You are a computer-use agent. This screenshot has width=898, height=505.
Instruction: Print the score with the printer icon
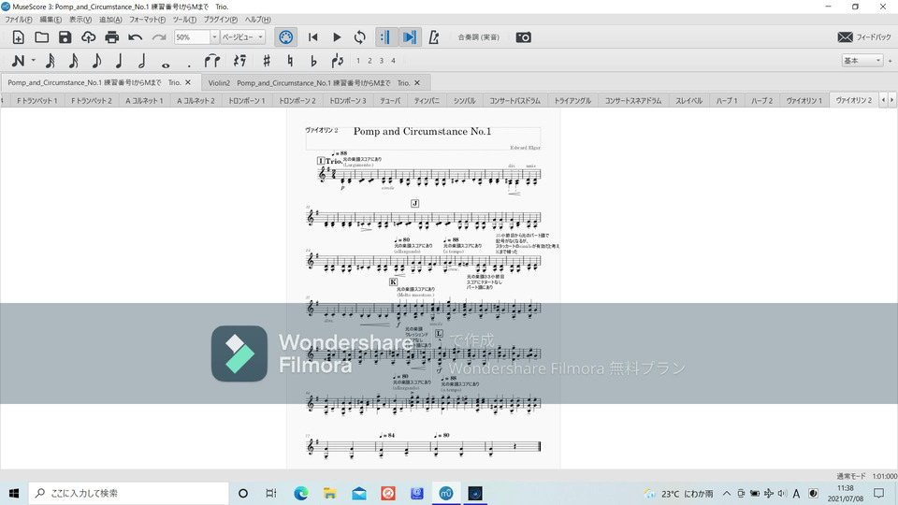coord(111,37)
